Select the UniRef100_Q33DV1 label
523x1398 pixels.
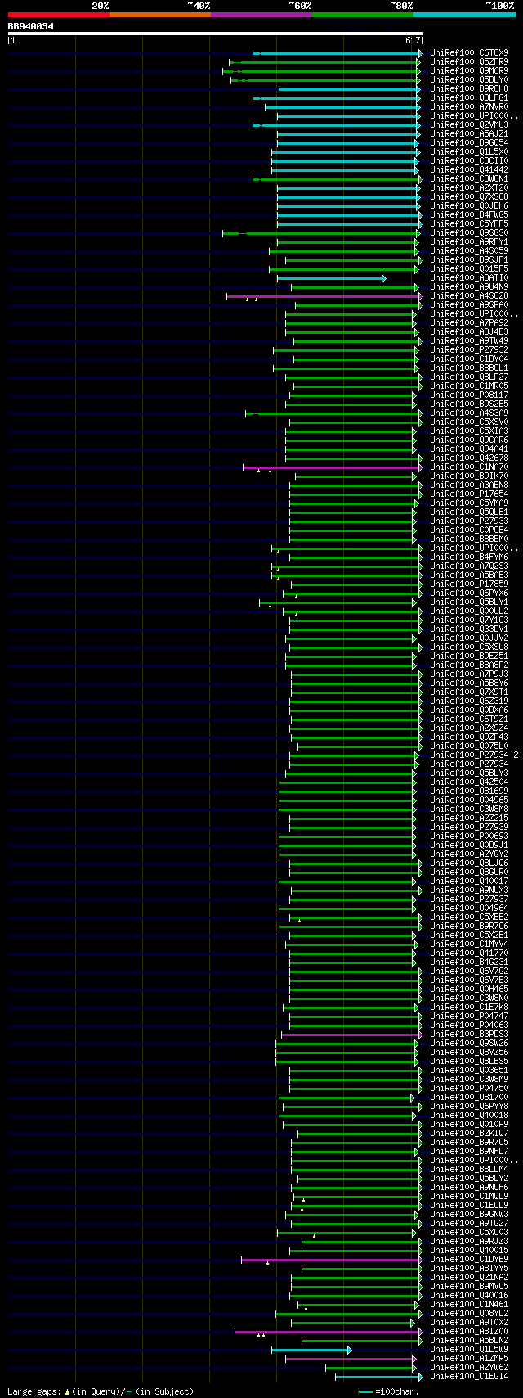(469, 629)
